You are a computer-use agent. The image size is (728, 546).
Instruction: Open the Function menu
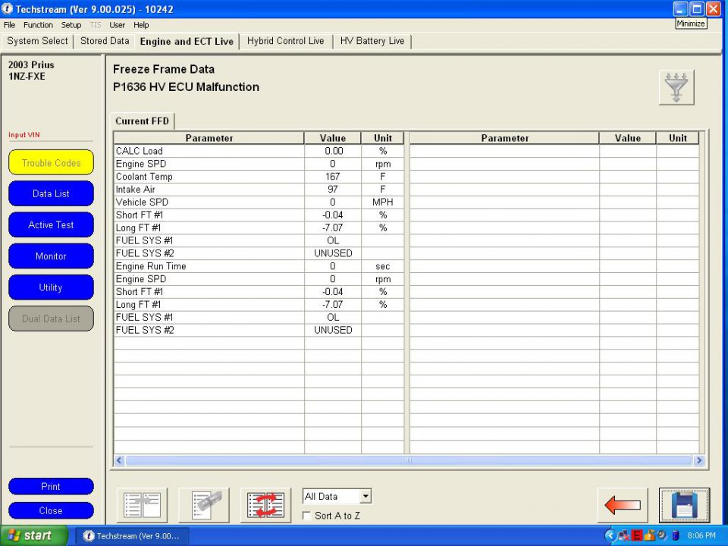(x=38, y=25)
